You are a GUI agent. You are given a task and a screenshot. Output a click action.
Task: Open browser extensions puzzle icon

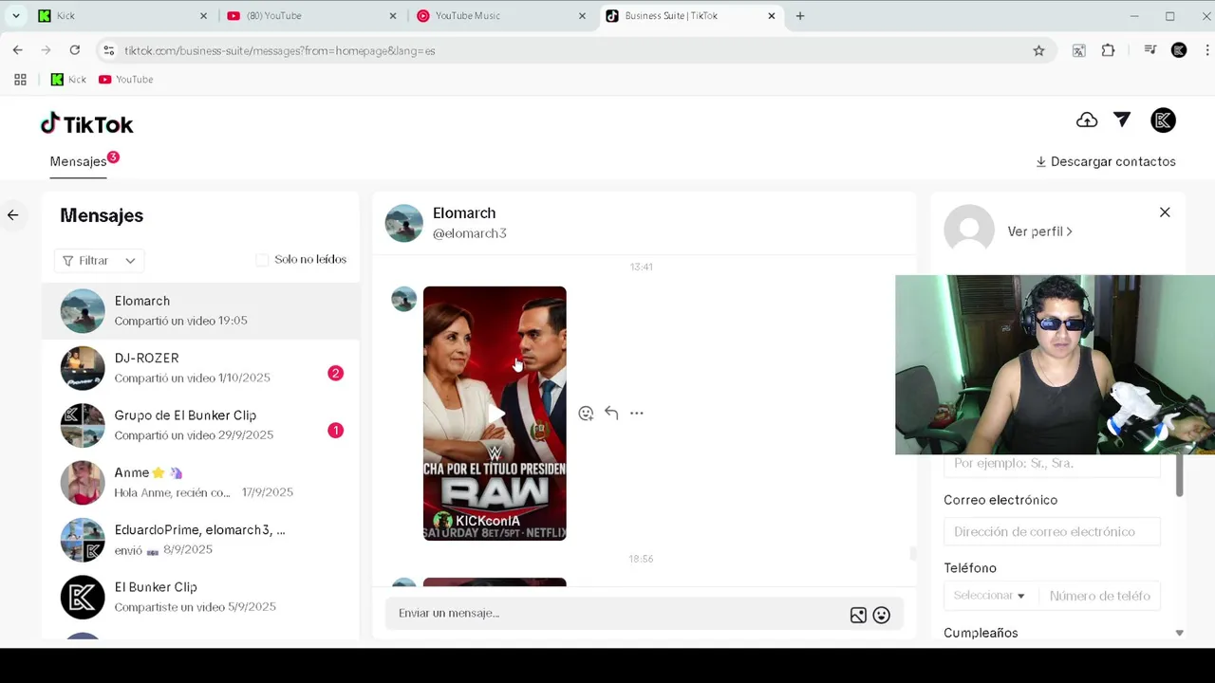pos(1108,50)
